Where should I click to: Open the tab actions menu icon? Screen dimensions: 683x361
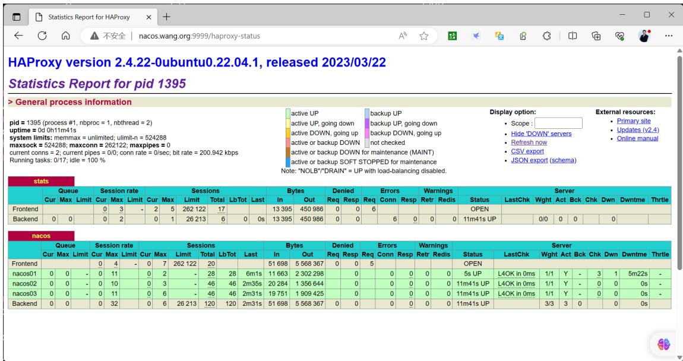coord(17,17)
